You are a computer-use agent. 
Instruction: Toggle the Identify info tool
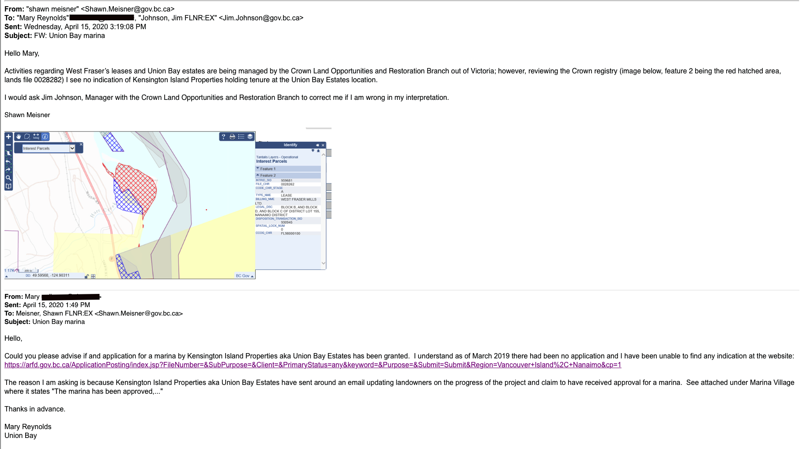[45, 137]
